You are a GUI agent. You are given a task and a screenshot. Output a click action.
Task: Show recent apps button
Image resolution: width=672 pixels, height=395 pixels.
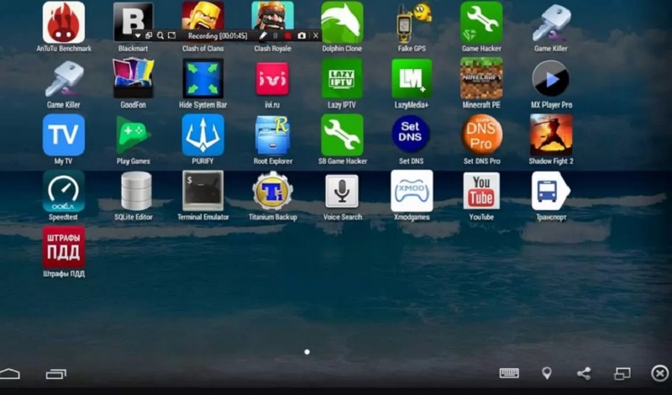pyautogui.click(x=56, y=374)
